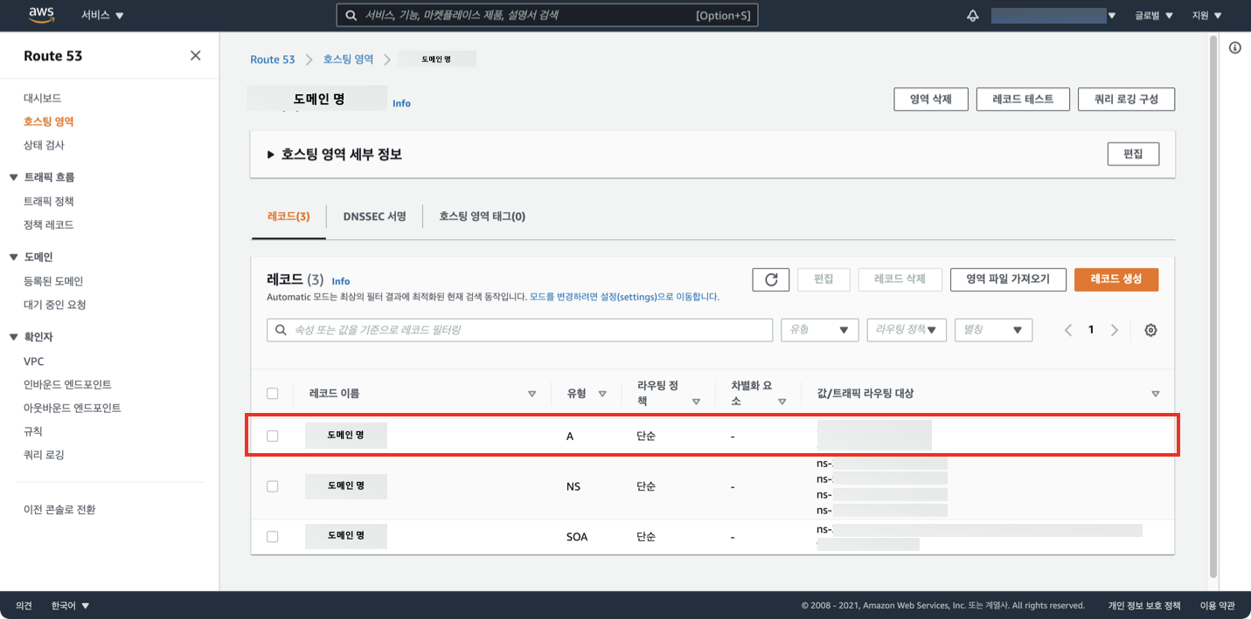Click the 쿼리 로깅 구성 button

(x=1126, y=100)
